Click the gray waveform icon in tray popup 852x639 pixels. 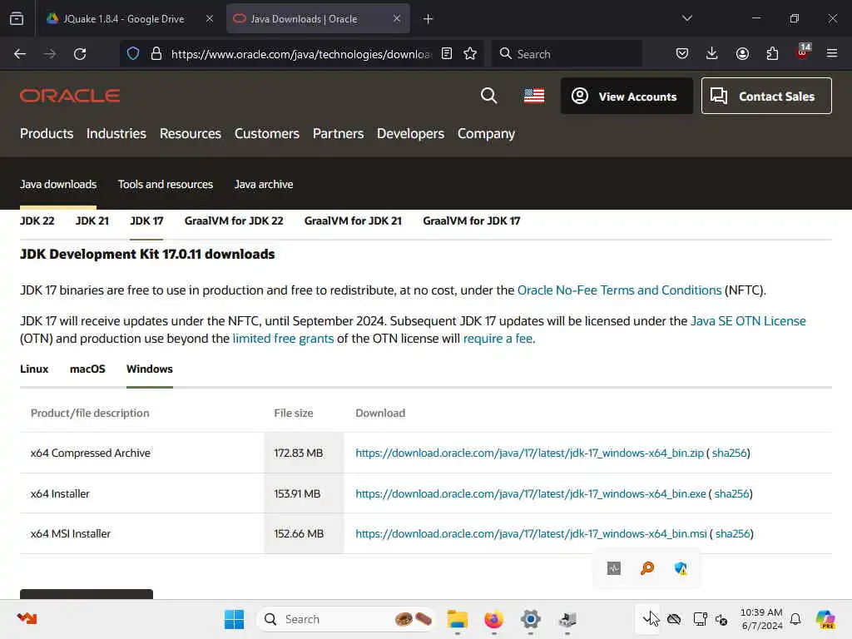(614, 568)
